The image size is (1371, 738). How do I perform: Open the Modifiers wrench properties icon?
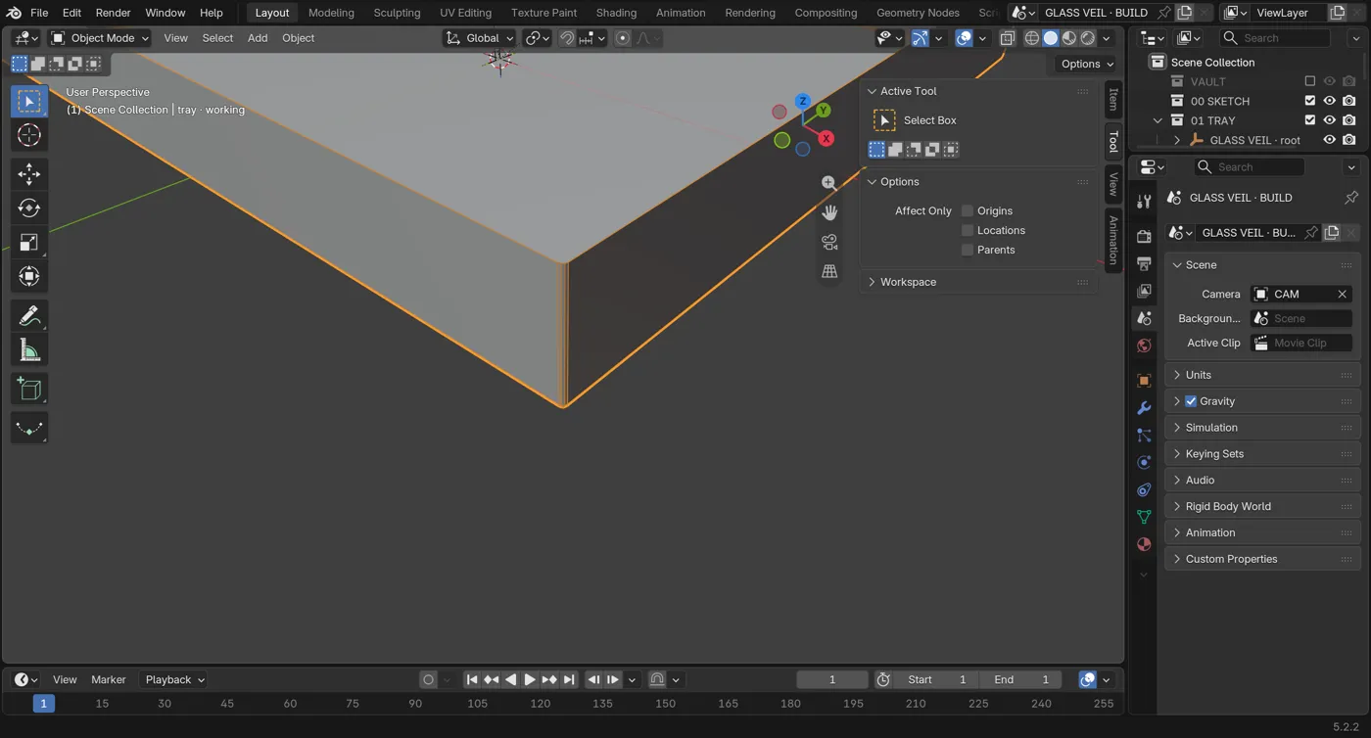pyautogui.click(x=1144, y=407)
